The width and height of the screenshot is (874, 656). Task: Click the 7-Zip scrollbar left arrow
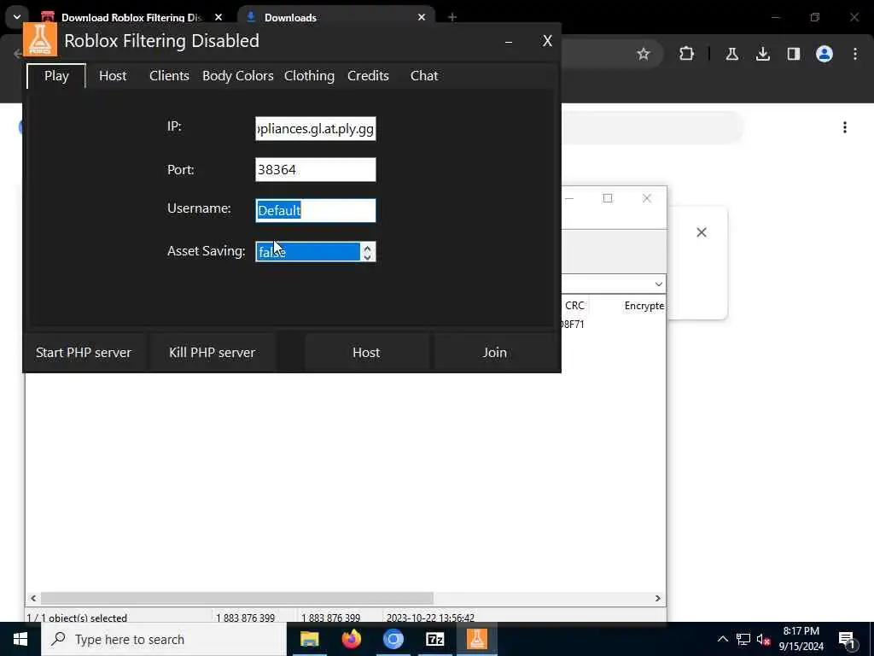[x=33, y=598]
